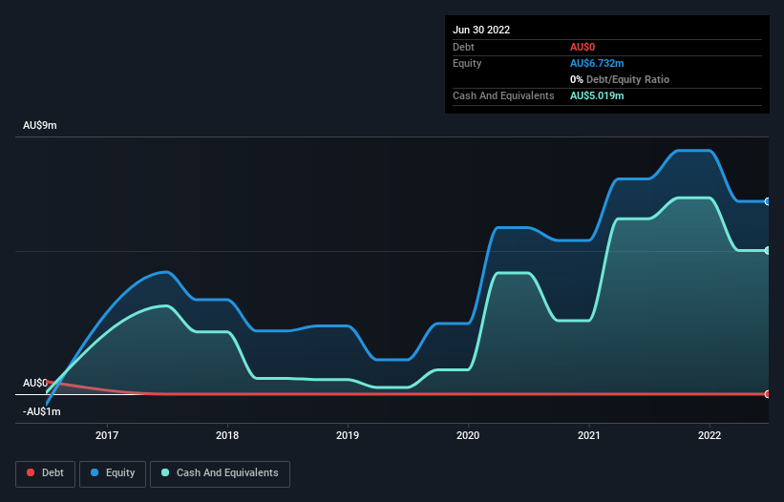This screenshot has width=784, height=502.
Task: Click the 0% Debt/Equity Ratio text
Action: click(620, 79)
